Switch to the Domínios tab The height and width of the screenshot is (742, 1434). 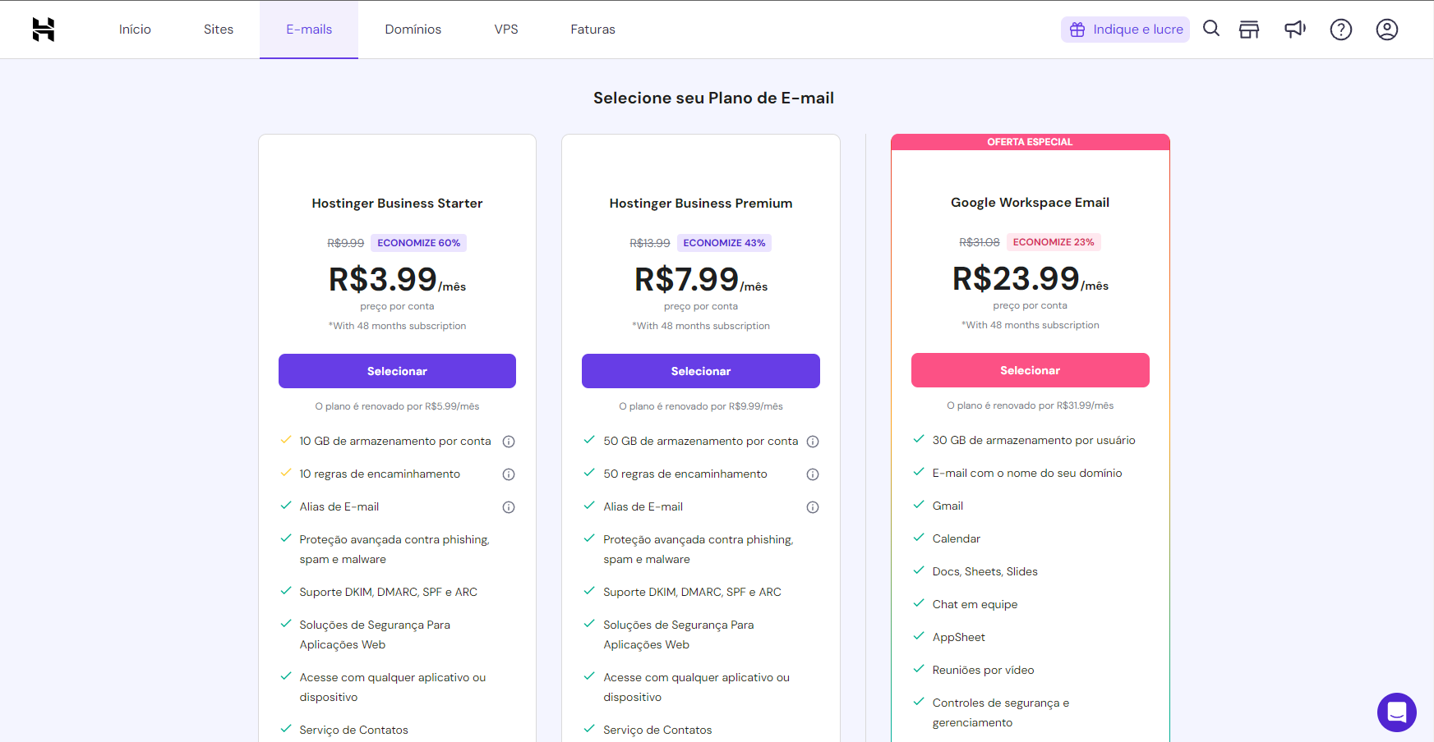[413, 30]
